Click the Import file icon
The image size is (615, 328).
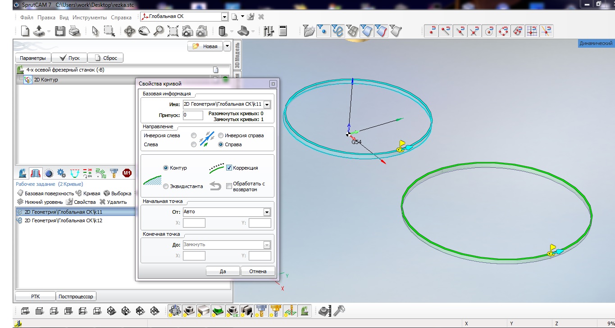pyautogui.click(x=39, y=31)
